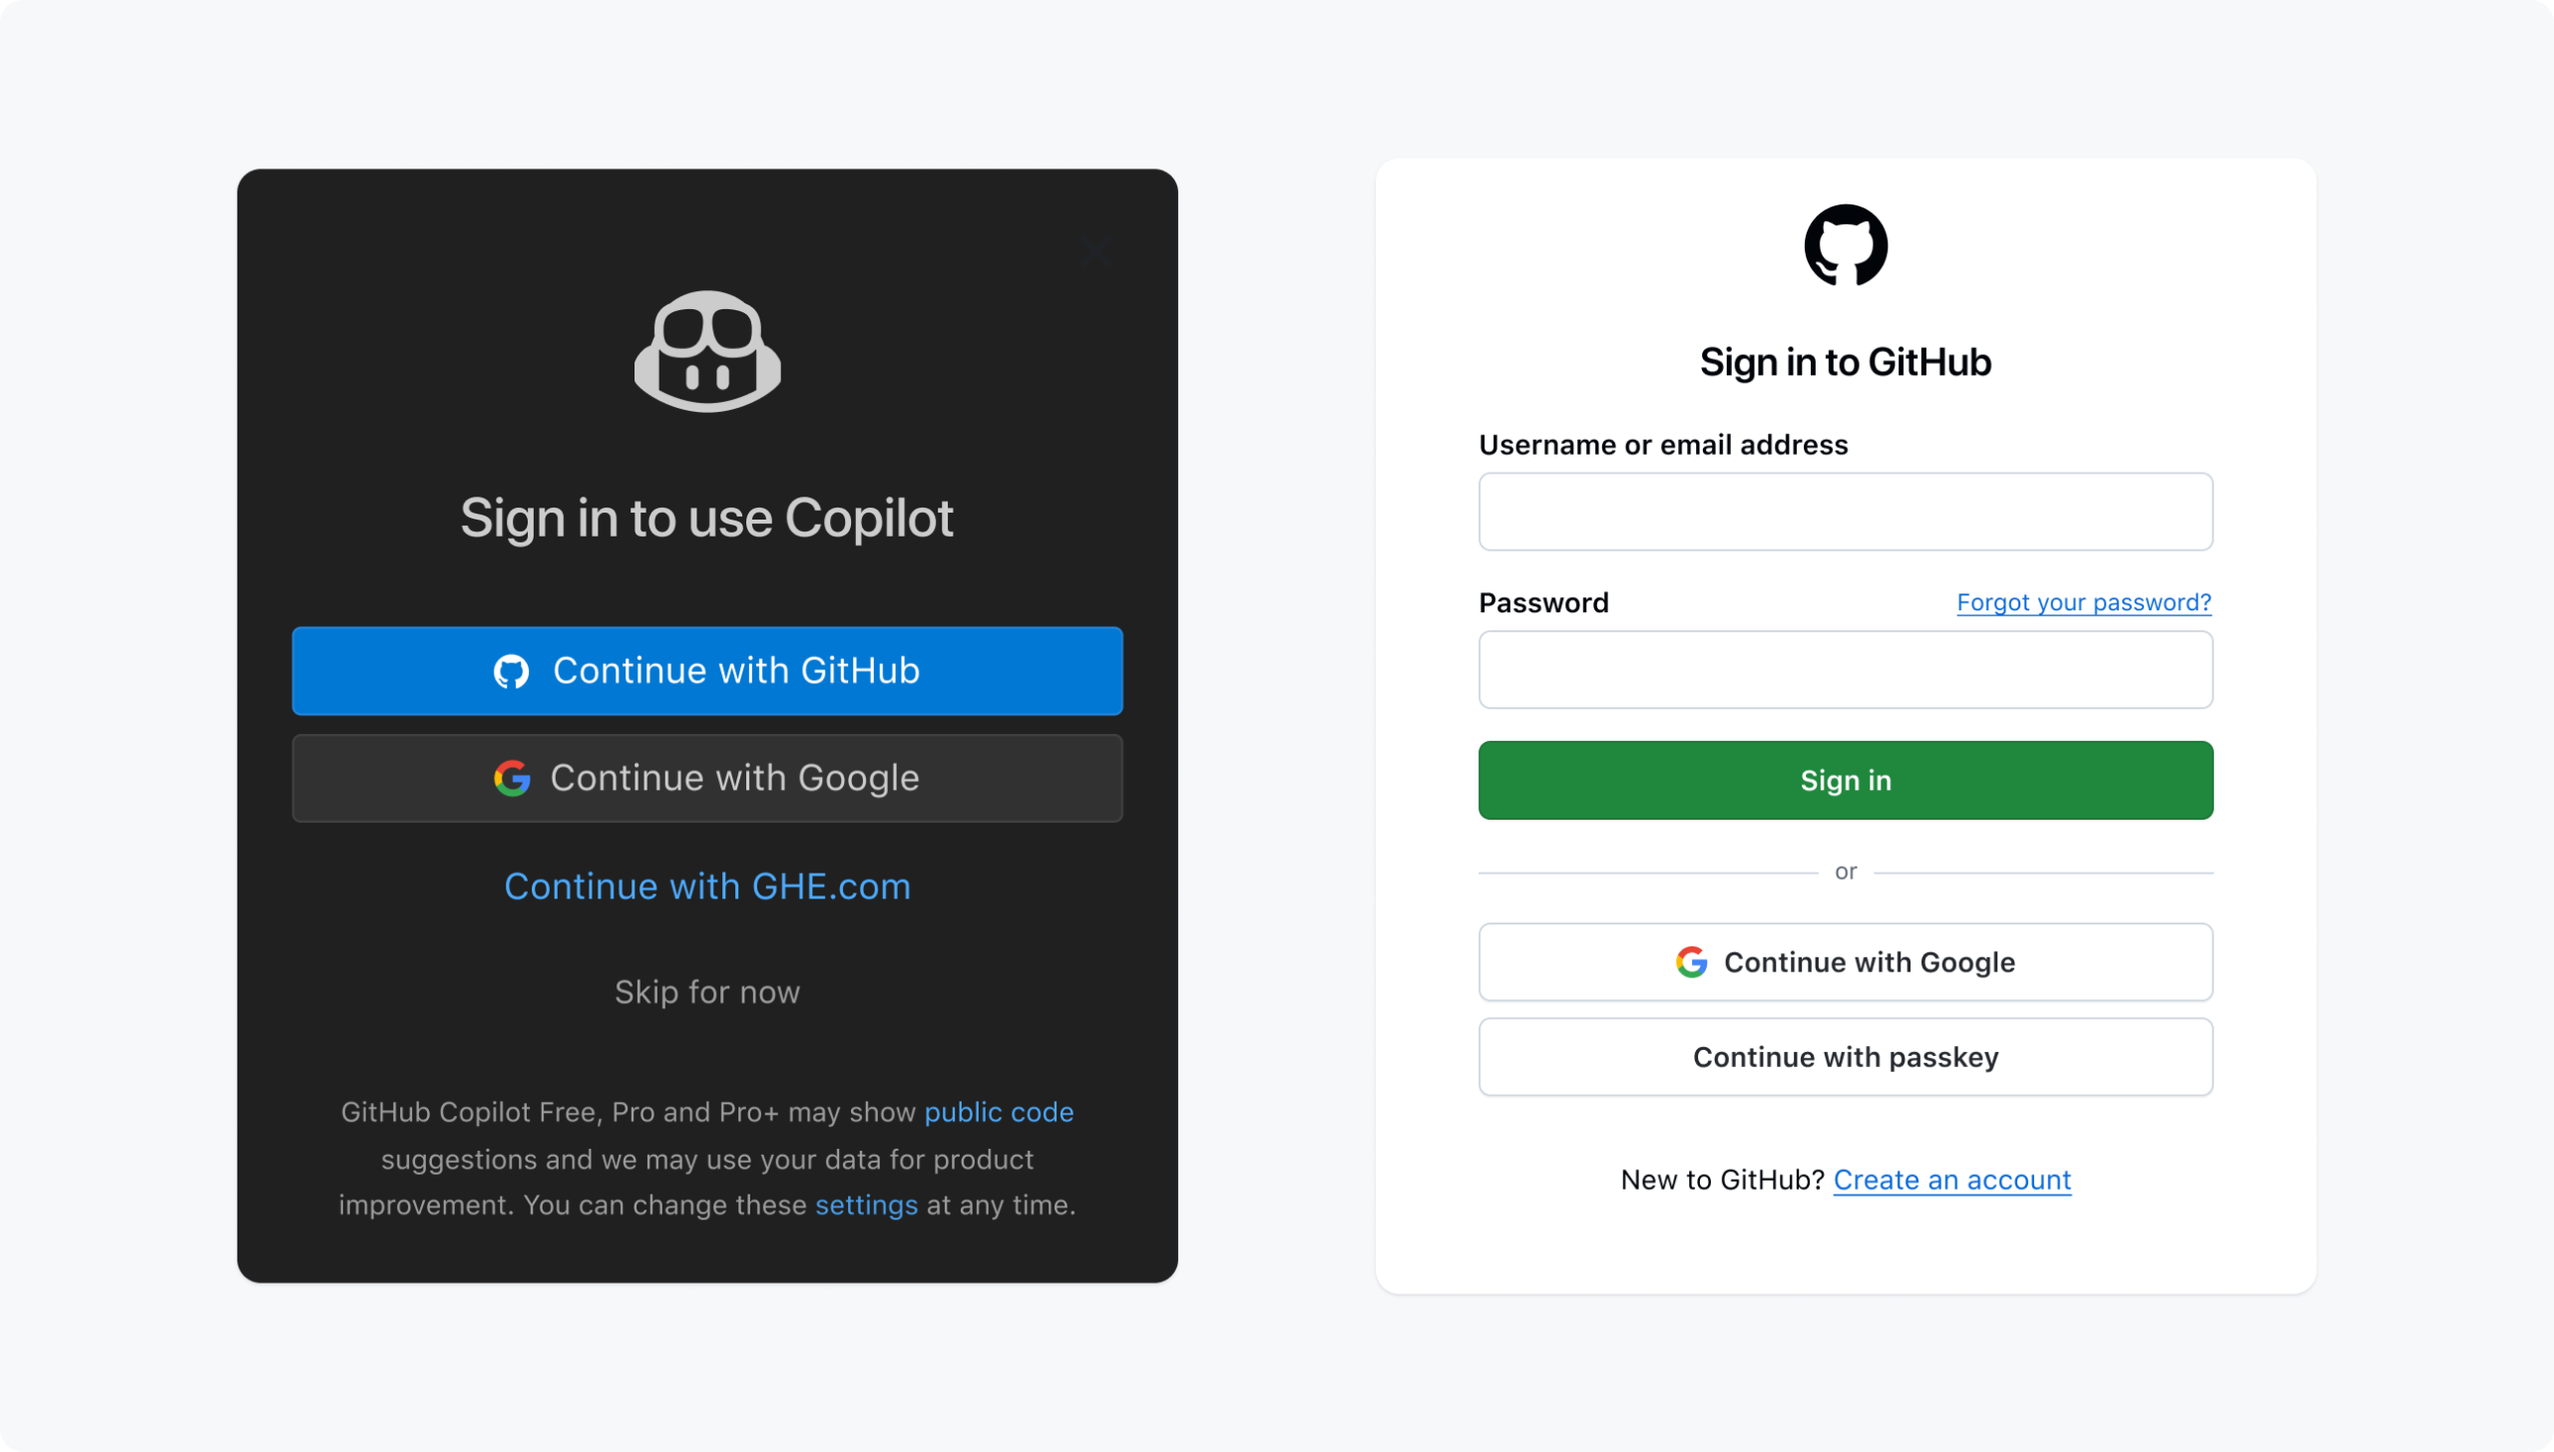This screenshot has height=1452, width=2554.
Task: Open Forgot your password link
Action: (x=2084, y=602)
